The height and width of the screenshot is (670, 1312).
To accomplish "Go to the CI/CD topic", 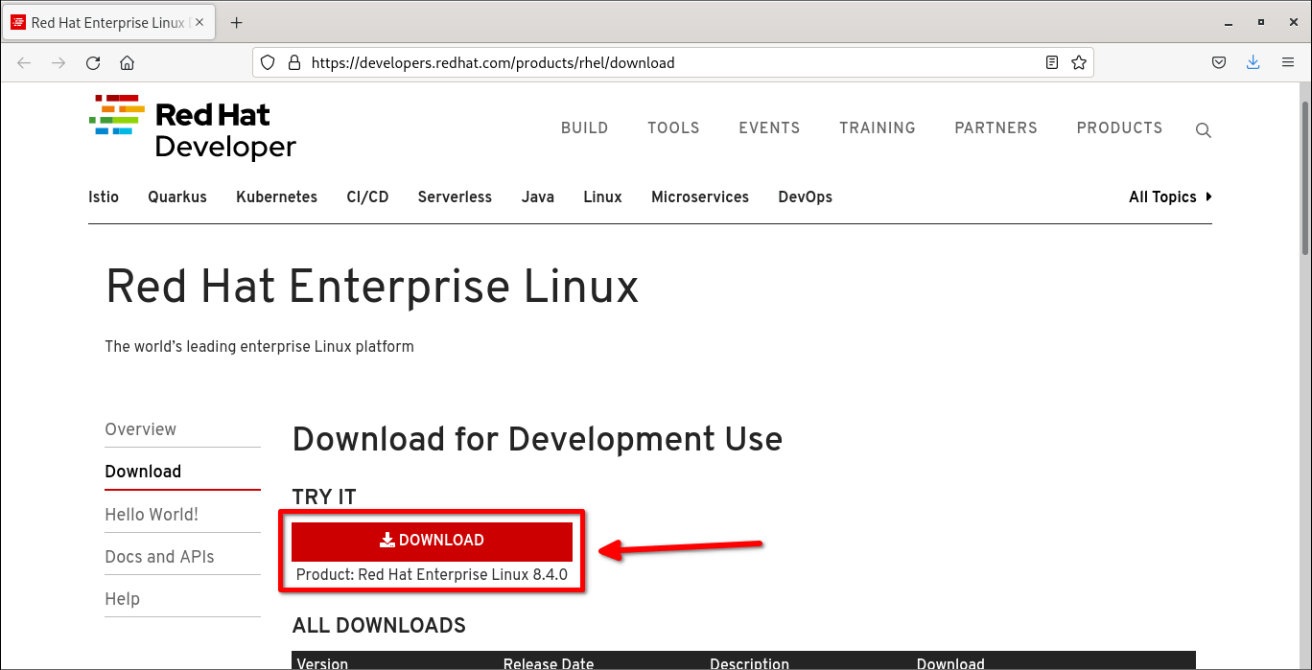I will tap(367, 197).
